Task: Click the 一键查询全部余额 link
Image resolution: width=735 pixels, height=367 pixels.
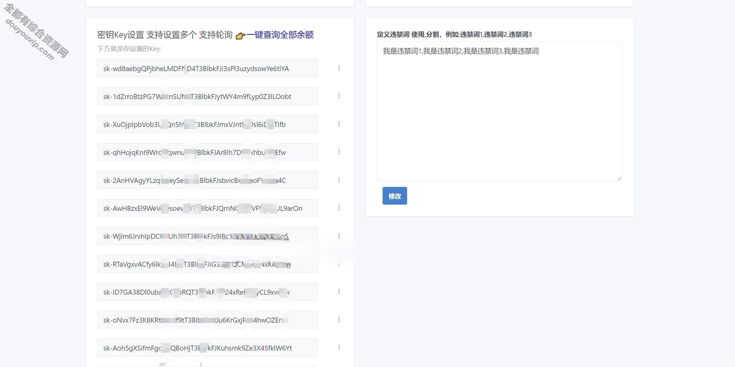Action: point(280,35)
